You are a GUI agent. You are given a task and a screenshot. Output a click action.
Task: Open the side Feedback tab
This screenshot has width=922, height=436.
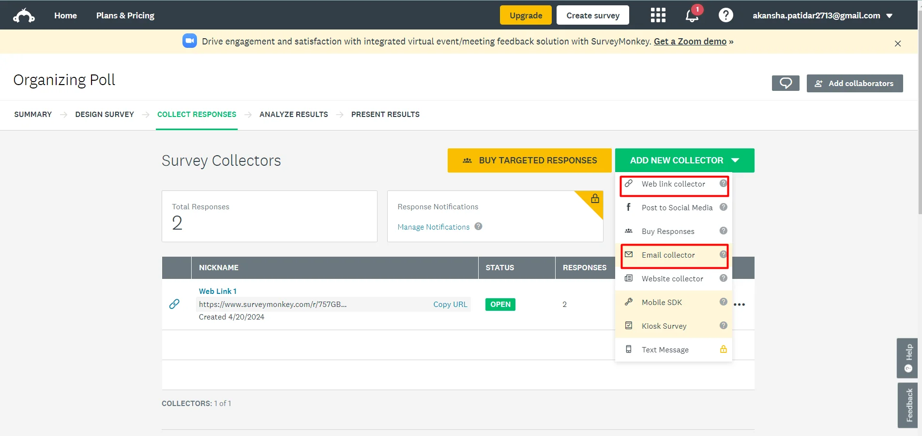(907, 405)
